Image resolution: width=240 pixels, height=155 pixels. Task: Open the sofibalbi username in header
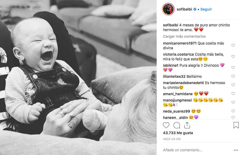[184, 9]
